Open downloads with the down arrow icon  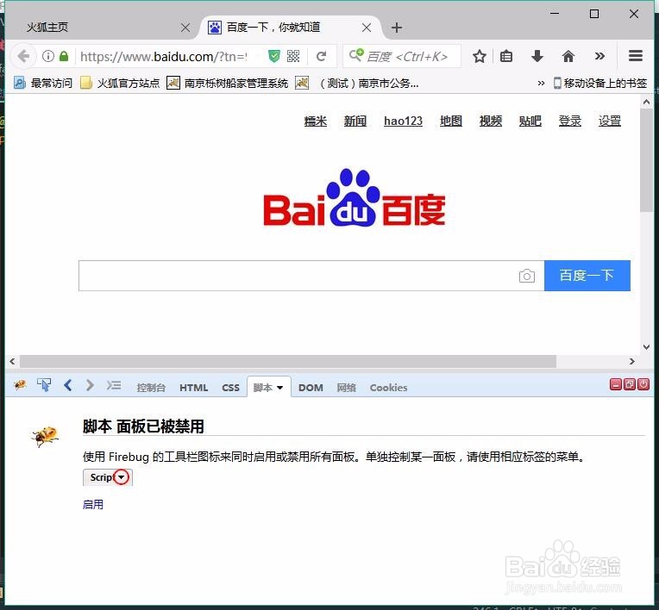pyautogui.click(x=537, y=56)
